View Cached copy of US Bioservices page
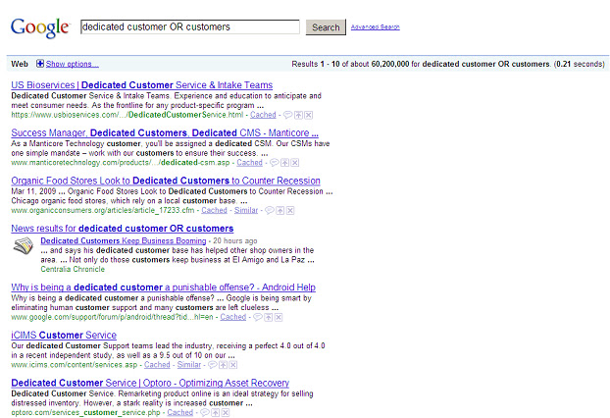Image resolution: width=610 pixels, height=418 pixels. [263, 115]
